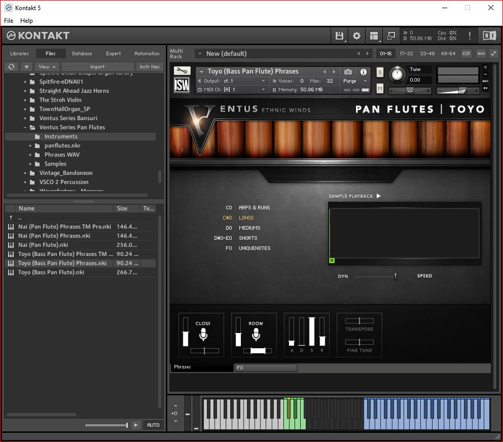Expand the Spitfire-eDNA01 folder

(x=25, y=82)
